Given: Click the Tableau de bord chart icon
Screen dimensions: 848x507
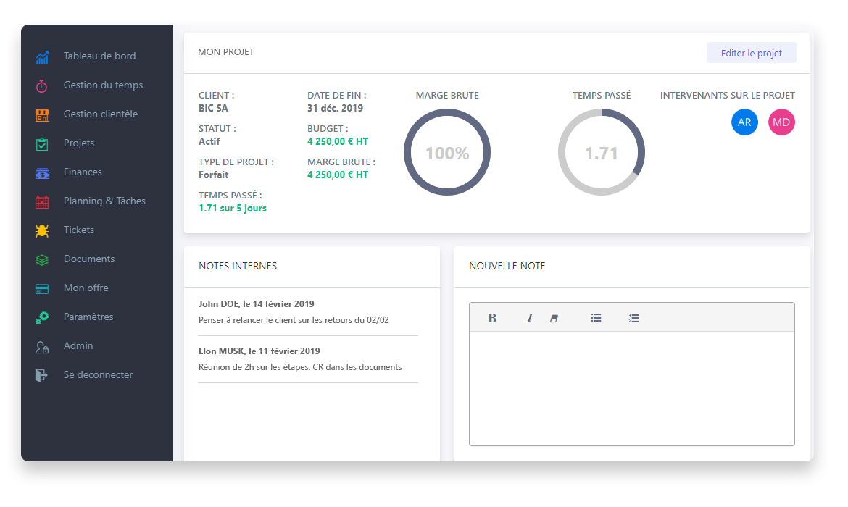Looking at the screenshot, I should point(42,56).
